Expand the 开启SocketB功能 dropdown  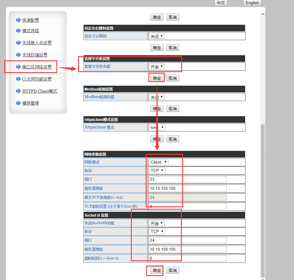(x=157, y=223)
